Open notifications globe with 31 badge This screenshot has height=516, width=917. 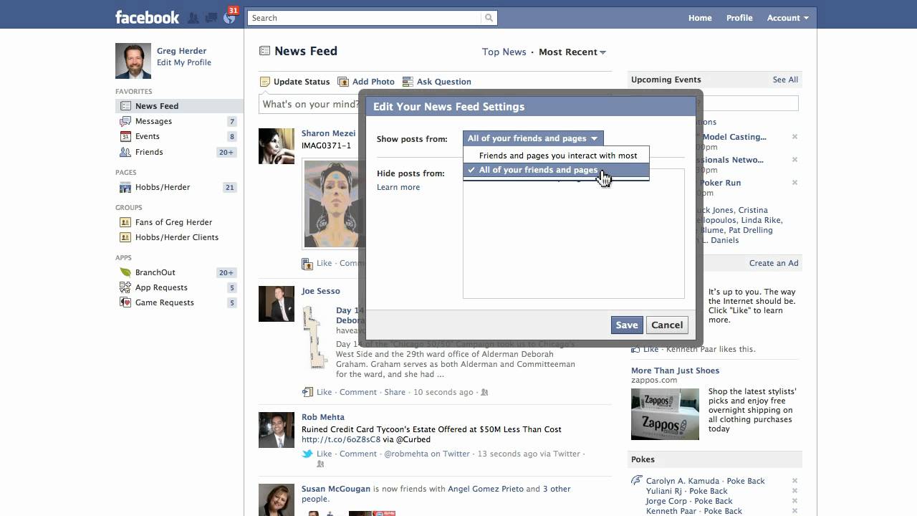coord(229,17)
